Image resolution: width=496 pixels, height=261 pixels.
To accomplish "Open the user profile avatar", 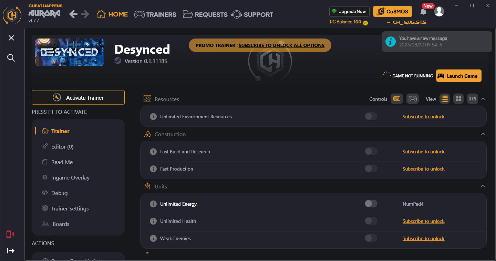I will [439, 11].
